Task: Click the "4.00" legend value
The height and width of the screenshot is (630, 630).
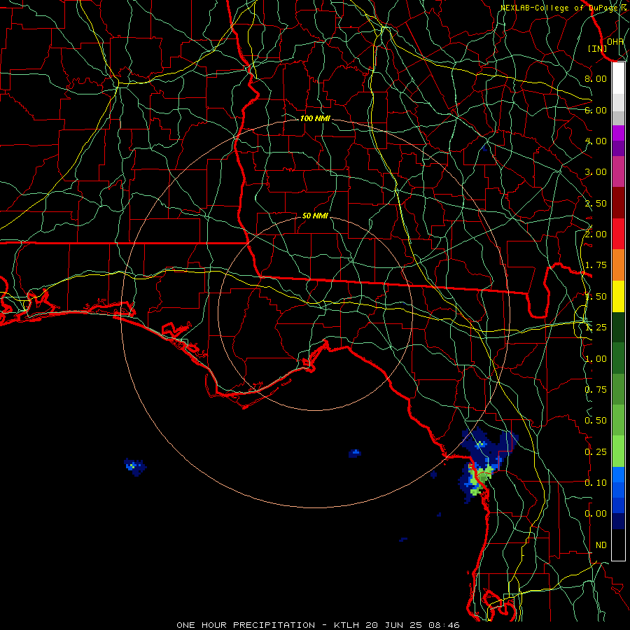Action: tap(596, 141)
